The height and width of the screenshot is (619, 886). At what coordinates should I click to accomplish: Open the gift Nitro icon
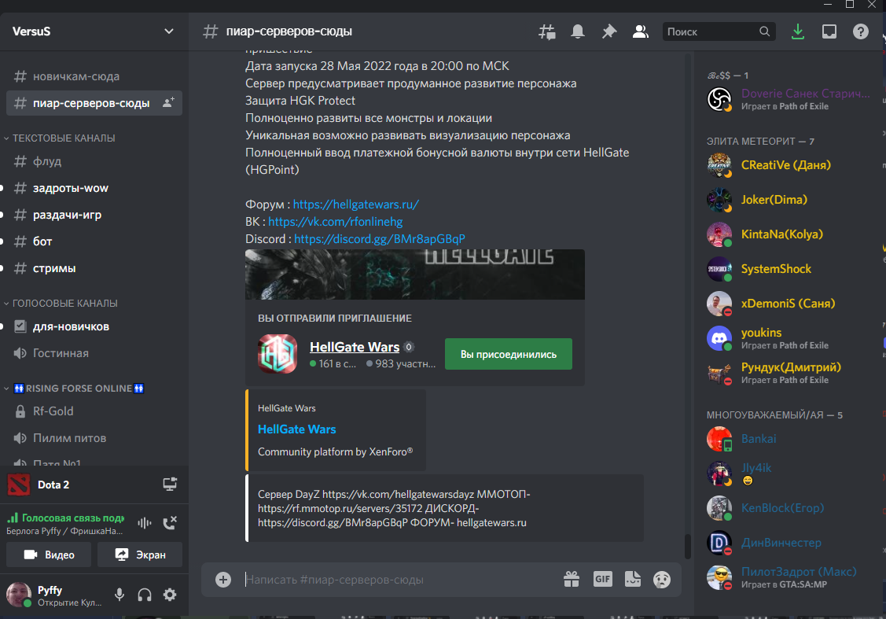[x=572, y=580]
